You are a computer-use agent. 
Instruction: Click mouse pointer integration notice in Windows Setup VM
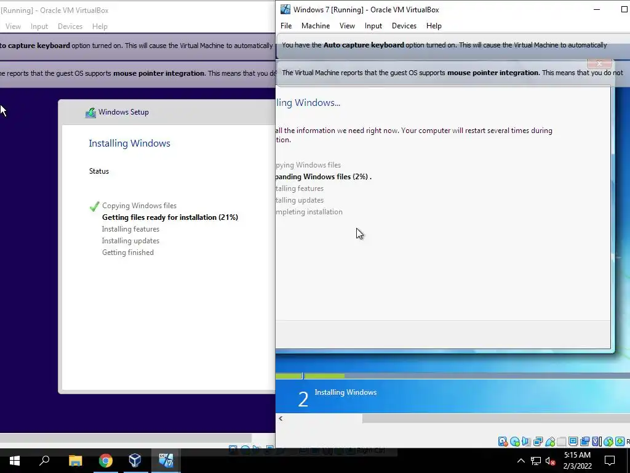[x=137, y=74]
